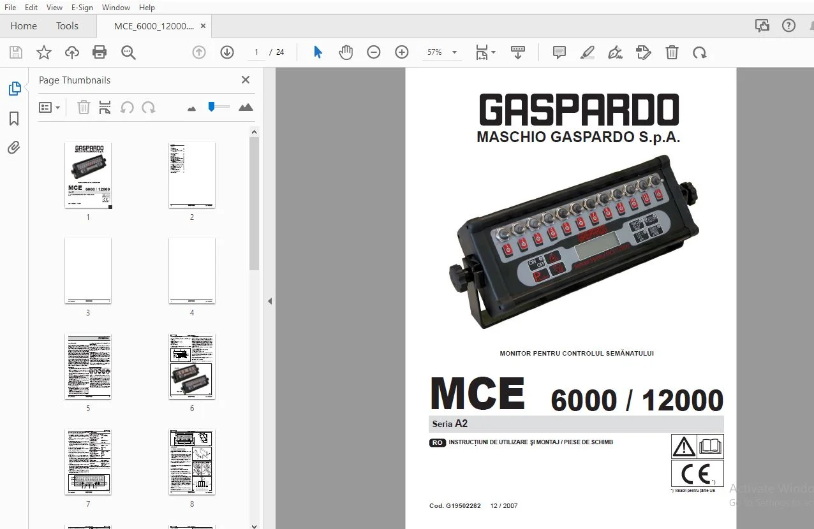
Task: Click the thumbnail scrollbar up arrow
Action: click(x=254, y=132)
